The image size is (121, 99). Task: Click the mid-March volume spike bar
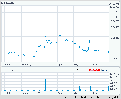[x=45, y=85]
